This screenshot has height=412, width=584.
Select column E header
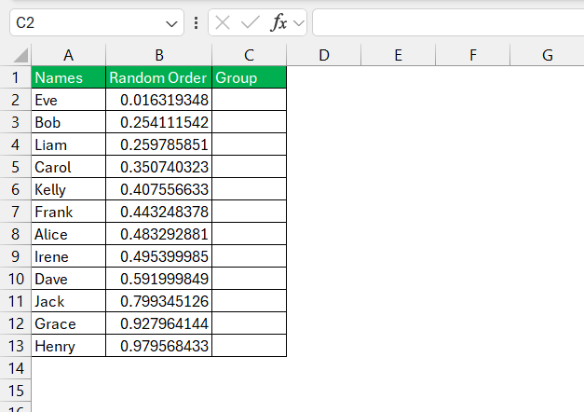[x=398, y=55]
